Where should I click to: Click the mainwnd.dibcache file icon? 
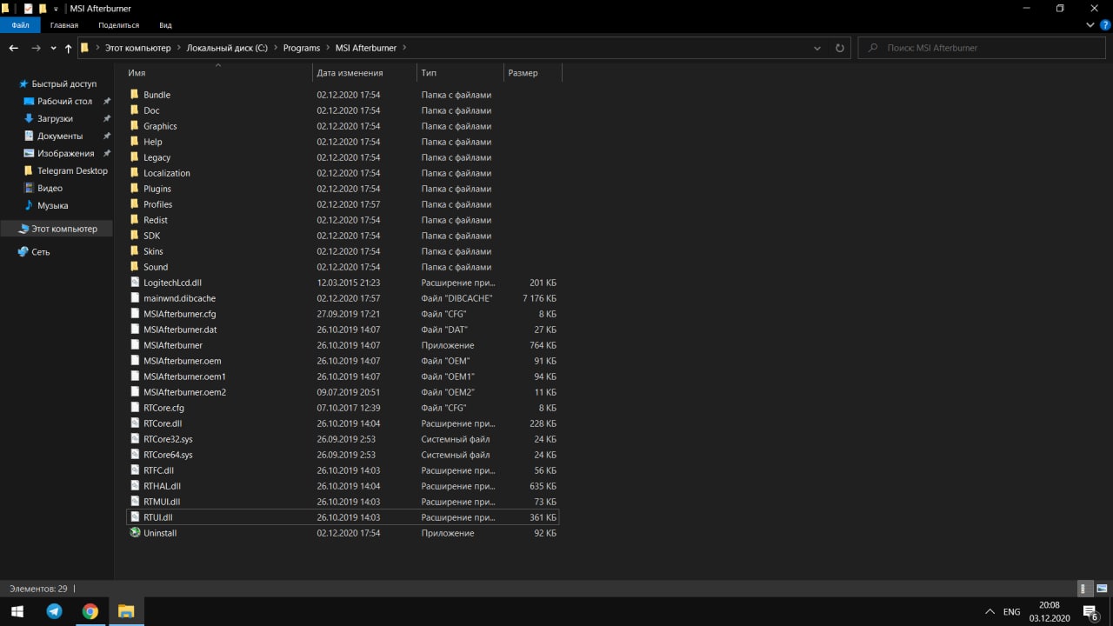click(135, 298)
